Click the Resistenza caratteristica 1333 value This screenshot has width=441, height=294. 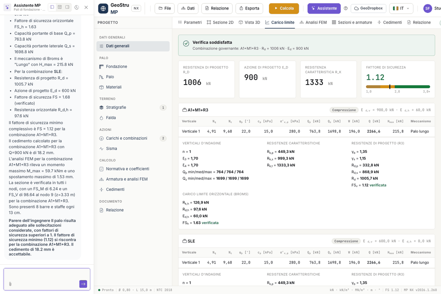pyautogui.click(x=314, y=82)
